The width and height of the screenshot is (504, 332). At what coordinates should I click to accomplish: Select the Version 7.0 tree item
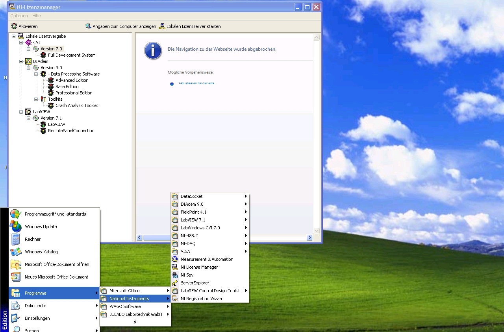(x=51, y=49)
